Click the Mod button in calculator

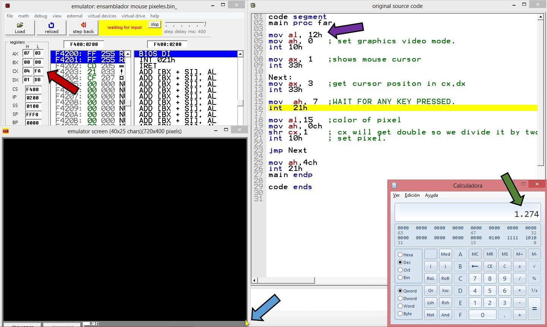coord(446,254)
